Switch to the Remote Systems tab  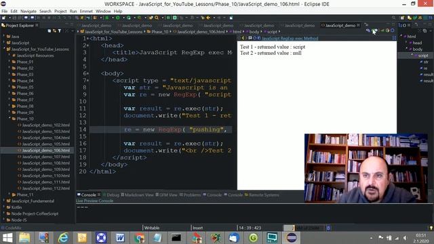(262, 195)
